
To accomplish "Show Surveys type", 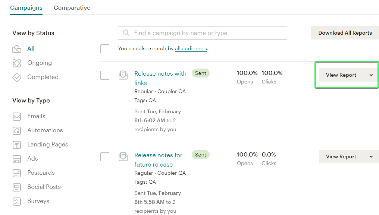I will point(38,201).
